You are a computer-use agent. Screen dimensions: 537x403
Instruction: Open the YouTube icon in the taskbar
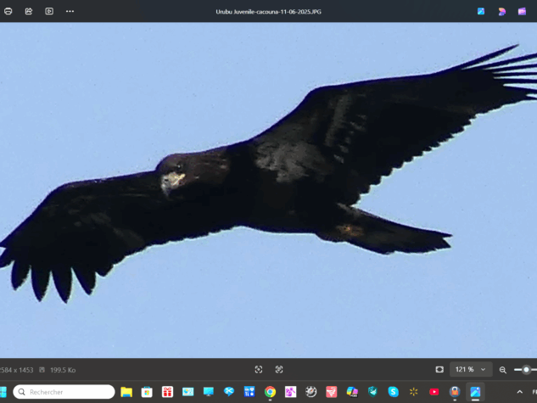pos(434,392)
